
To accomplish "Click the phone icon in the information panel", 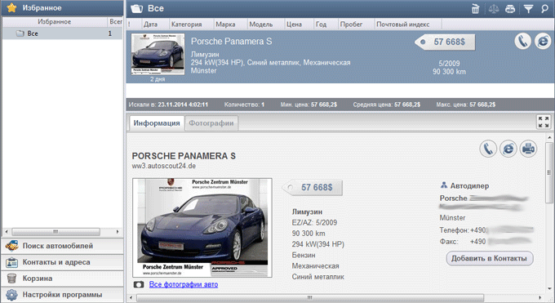I will tap(488, 149).
